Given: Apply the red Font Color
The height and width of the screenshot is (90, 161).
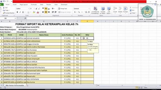Looking at the screenshot, I should tap(38, 12).
